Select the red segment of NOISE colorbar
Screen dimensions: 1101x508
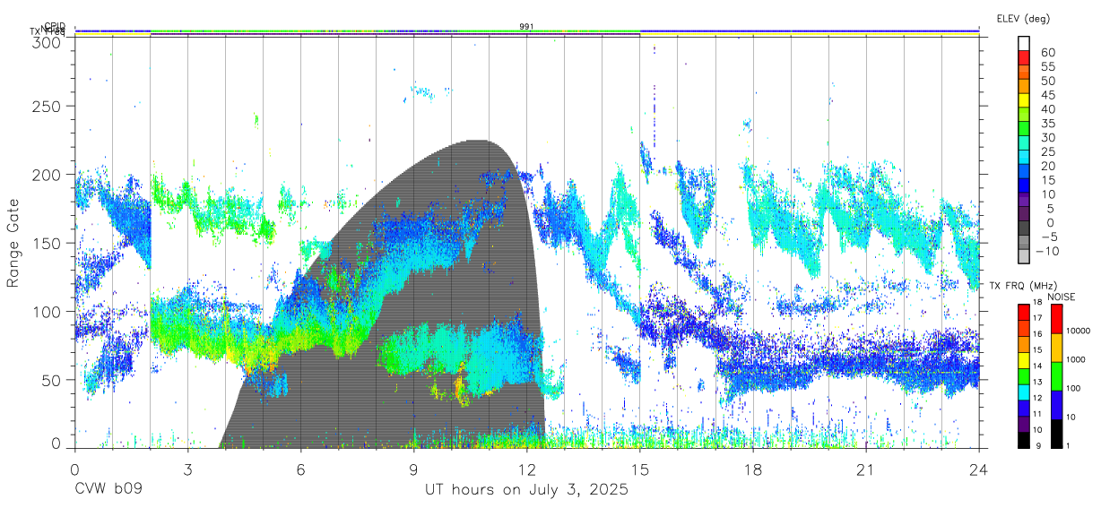1055,319
